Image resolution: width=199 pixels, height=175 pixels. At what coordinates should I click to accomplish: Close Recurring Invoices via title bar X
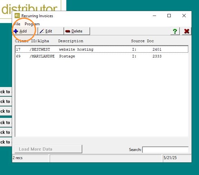[x=184, y=16]
